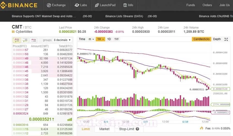Select the 1D chart interval
This screenshot has width=233, height=136.
click(109, 39)
